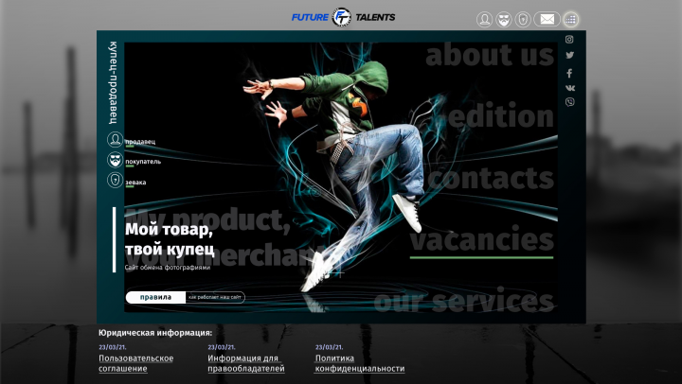Screen dimensions: 682x384
Task: Open Пользовательское соглашение link
Action: pos(135,363)
